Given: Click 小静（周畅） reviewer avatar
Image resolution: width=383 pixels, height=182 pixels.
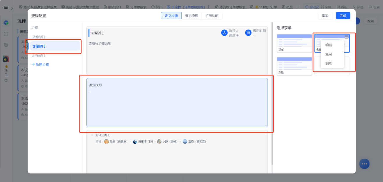Looking at the screenshot, I should point(159,142).
